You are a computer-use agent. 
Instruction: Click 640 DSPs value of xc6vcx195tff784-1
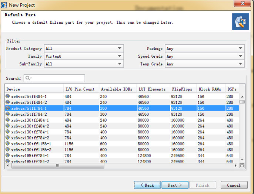(230, 156)
